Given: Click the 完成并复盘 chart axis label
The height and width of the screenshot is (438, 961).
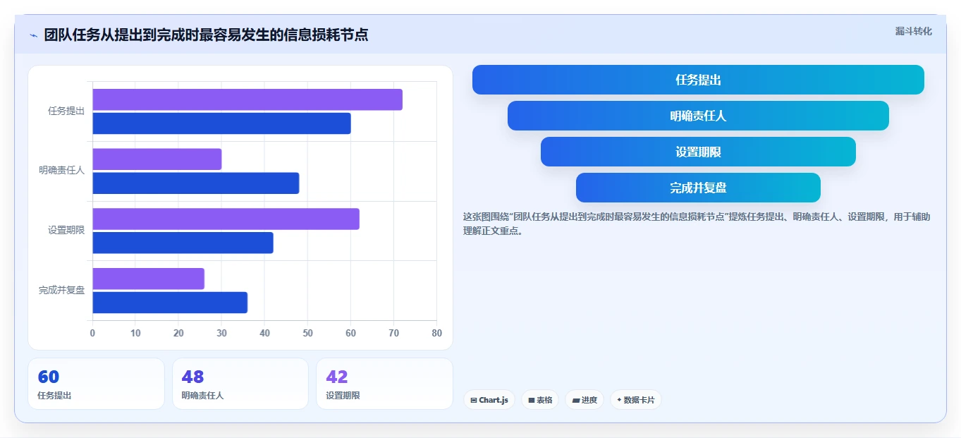Looking at the screenshot, I should tap(62, 290).
